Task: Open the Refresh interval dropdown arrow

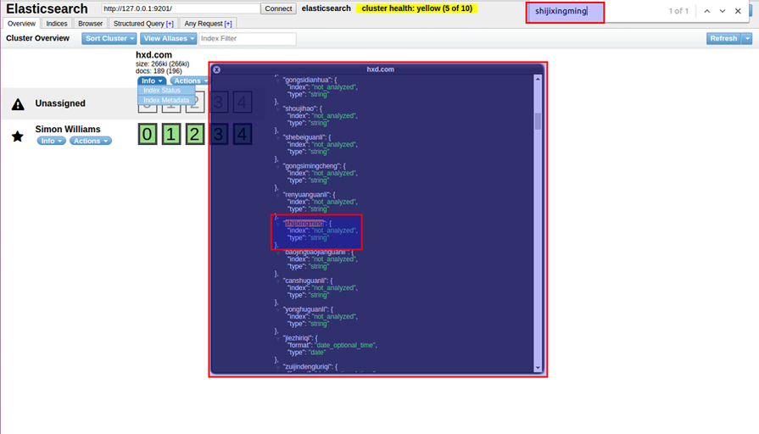Action: coord(747,39)
